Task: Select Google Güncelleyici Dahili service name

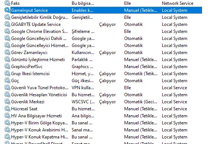Action: [39, 38]
